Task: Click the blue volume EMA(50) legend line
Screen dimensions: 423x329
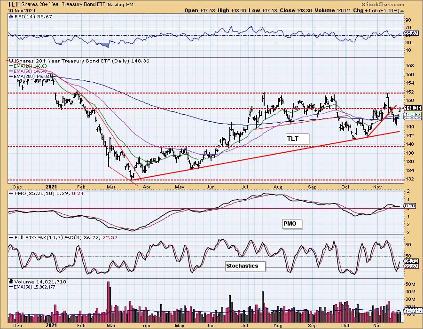Action: [x=11, y=287]
